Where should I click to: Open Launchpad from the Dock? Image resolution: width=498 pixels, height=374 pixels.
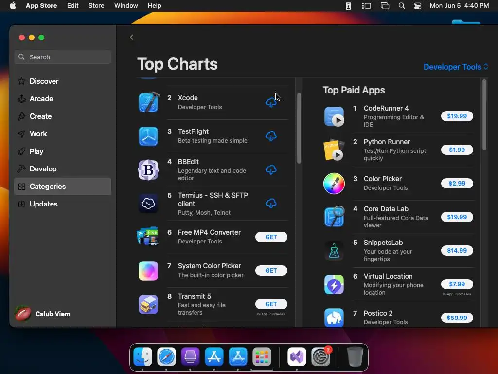(x=262, y=357)
